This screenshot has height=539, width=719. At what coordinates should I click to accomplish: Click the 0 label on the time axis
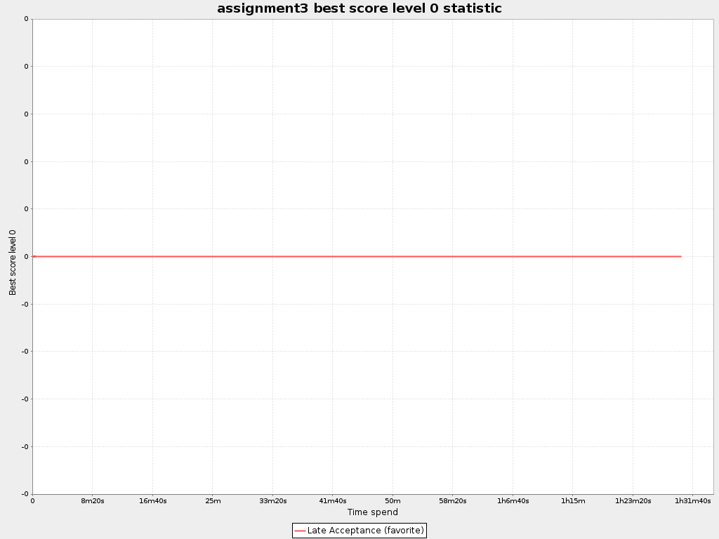point(32,501)
